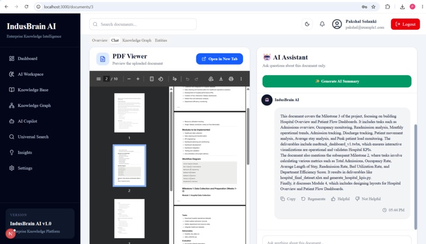
Task: Log out with the red Logout button
Action: pyautogui.click(x=405, y=24)
